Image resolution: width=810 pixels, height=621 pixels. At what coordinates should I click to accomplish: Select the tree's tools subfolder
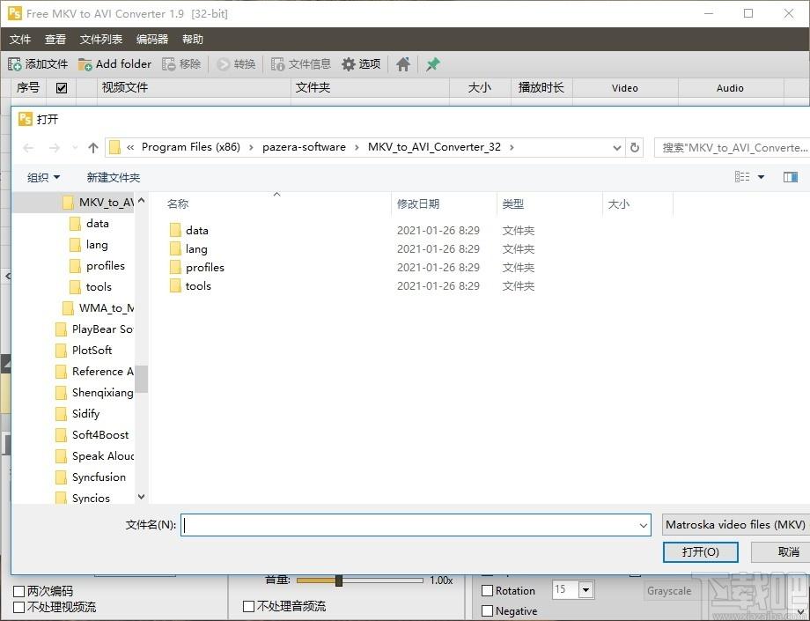pos(91,287)
